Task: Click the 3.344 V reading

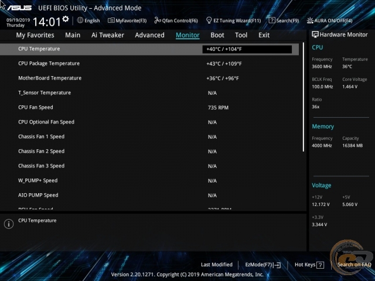Action: point(319,225)
